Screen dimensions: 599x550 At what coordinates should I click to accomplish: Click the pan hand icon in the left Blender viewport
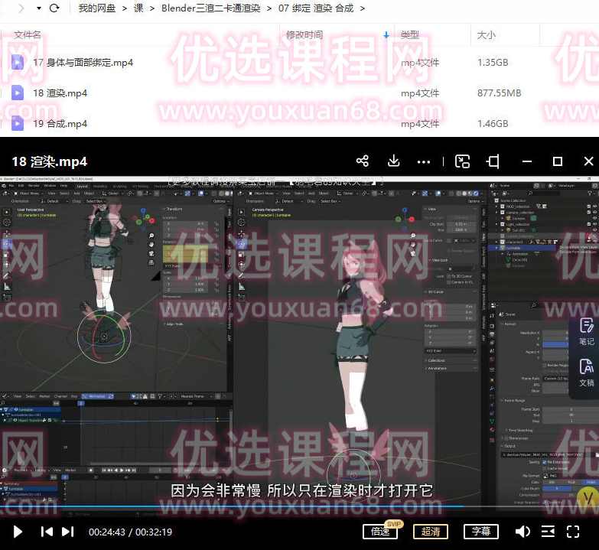coord(151,245)
